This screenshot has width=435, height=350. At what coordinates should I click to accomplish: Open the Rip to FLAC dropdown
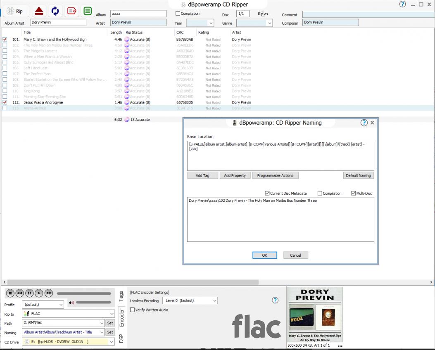click(x=68, y=314)
